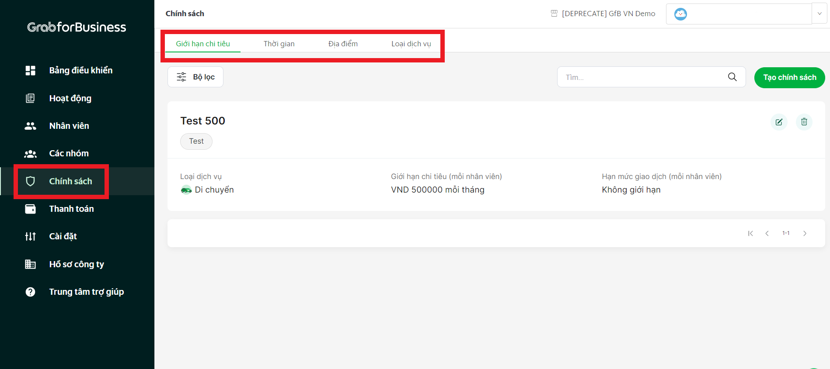Go to next page of results
This screenshot has width=830, height=369.
coord(805,233)
